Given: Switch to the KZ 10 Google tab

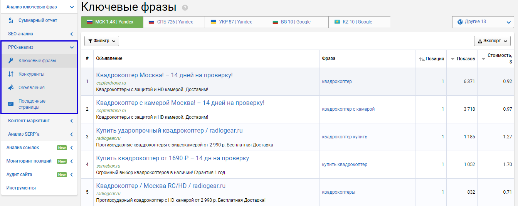Looking at the screenshot, I should (x=360, y=22).
